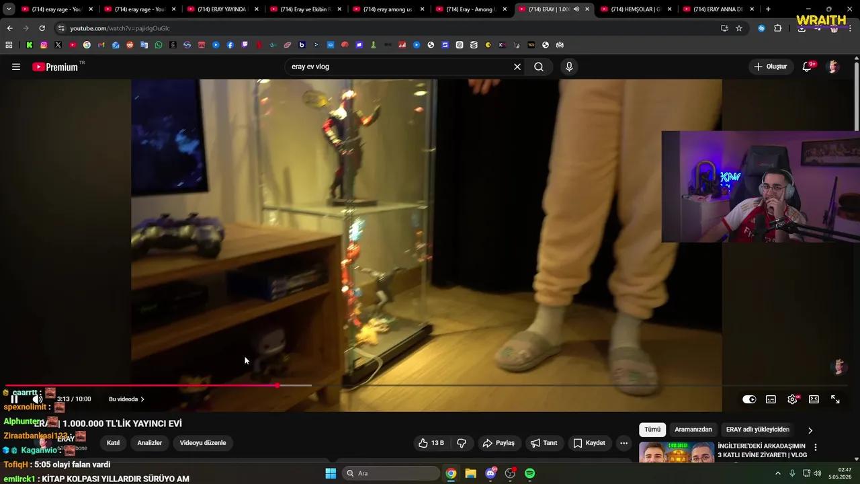Open video player settings gear
This screenshot has height=484, width=860.
pyautogui.click(x=792, y=399)
